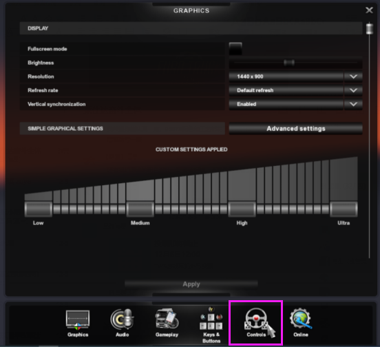Select the 1440 x 900 resolution box
Image resolution: width=380 pixels, height=349 pixels.
286,76
